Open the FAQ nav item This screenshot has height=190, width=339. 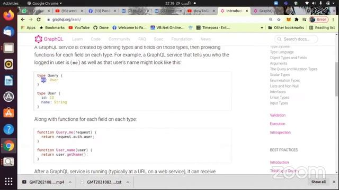[142, 39]
